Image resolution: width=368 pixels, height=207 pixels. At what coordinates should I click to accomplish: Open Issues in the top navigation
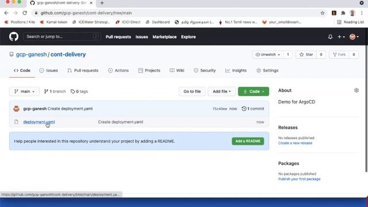[142, 37]
